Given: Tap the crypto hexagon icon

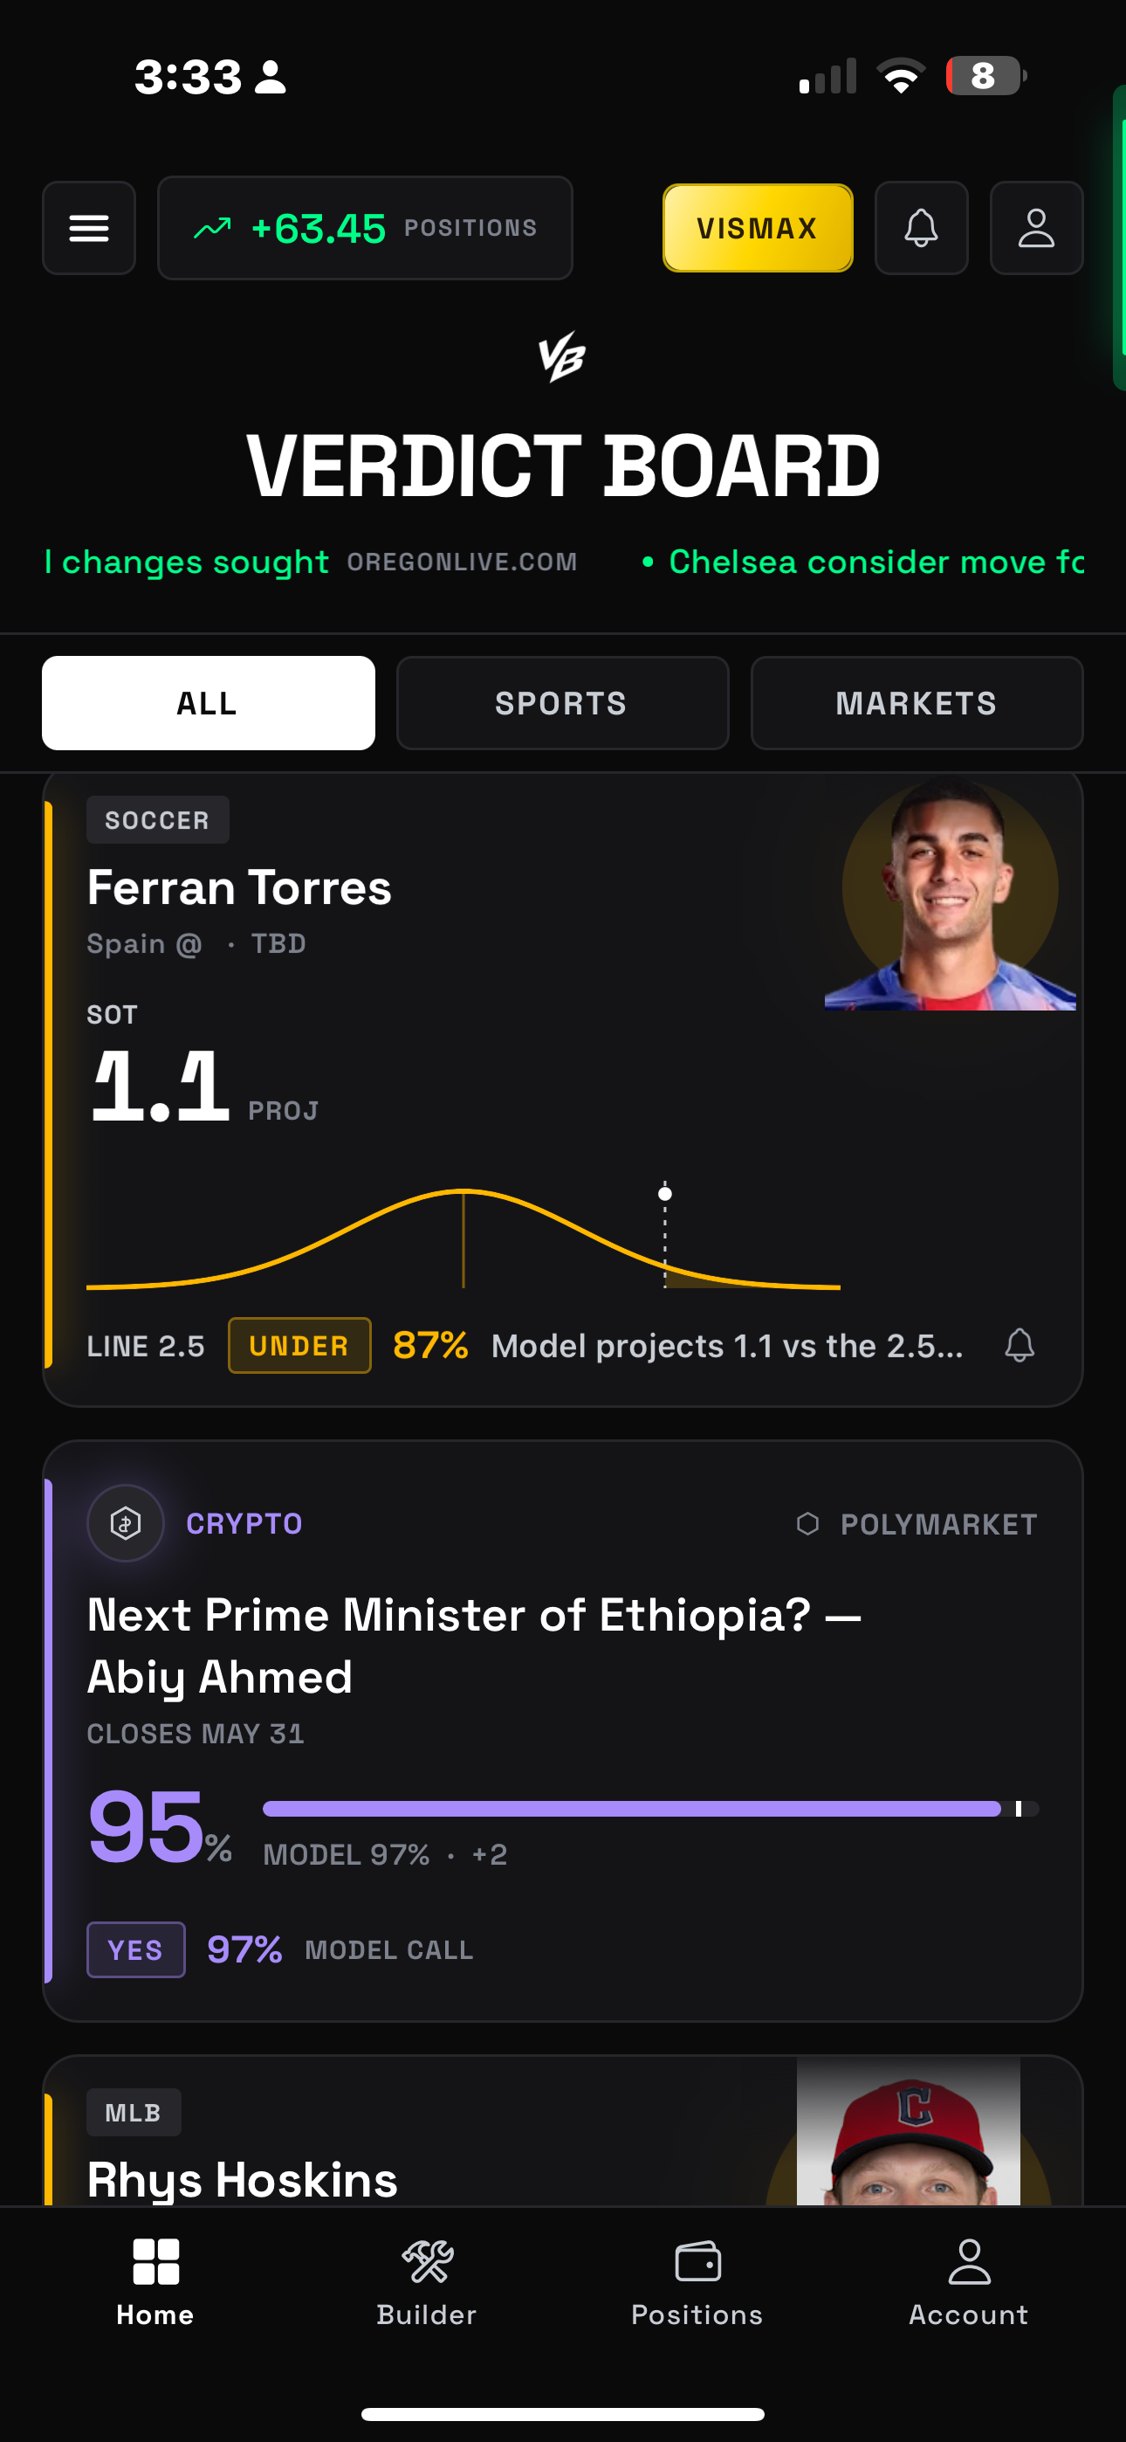Looking at the screenshot, I should (126, 1523).
